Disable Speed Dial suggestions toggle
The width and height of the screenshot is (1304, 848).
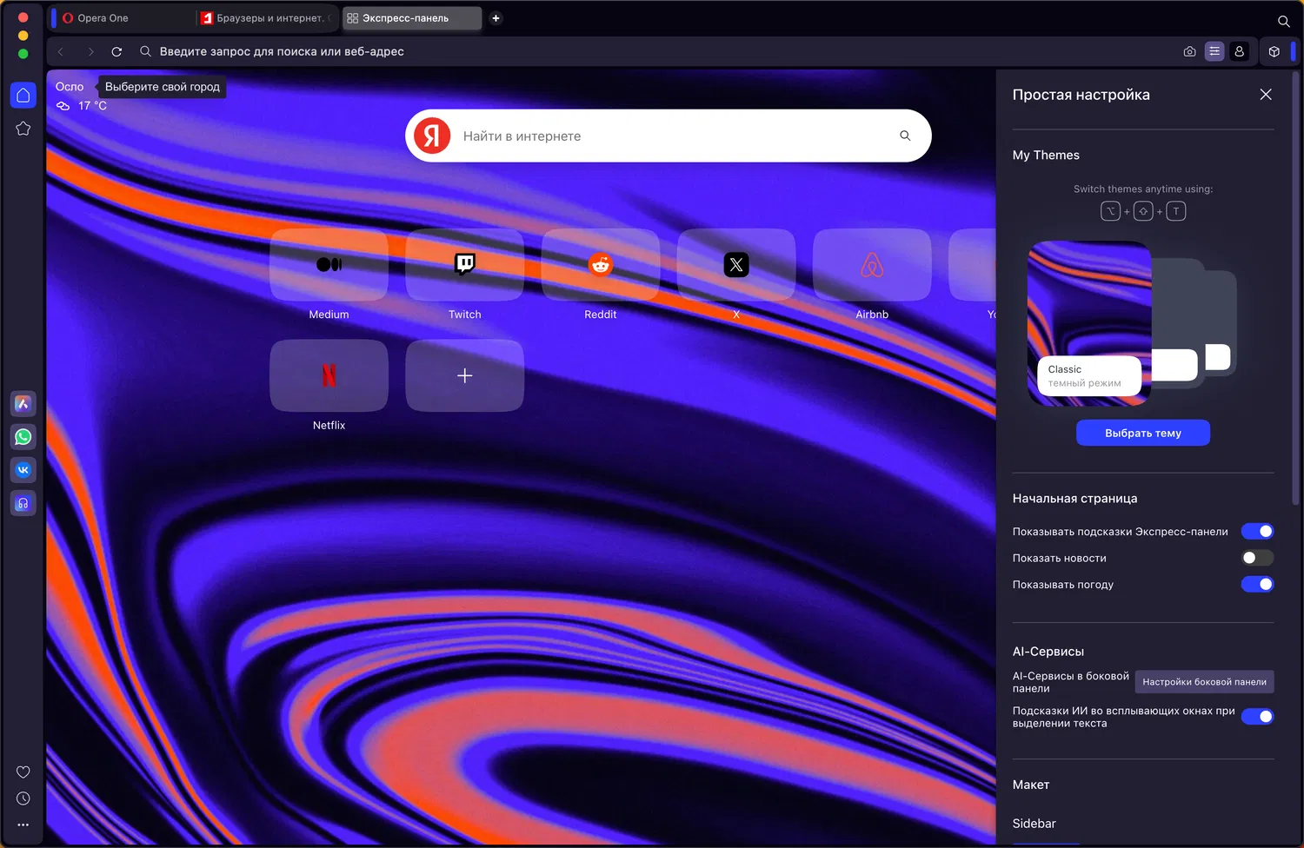click(1257, 532)
